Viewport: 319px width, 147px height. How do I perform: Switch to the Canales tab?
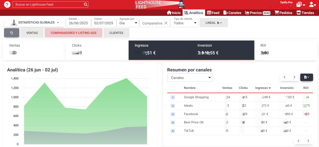pyautogui.click(x=232, y=12)
